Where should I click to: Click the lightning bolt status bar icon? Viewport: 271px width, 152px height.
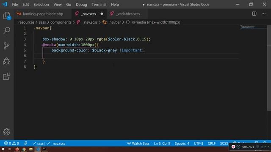tap(25, 143)
